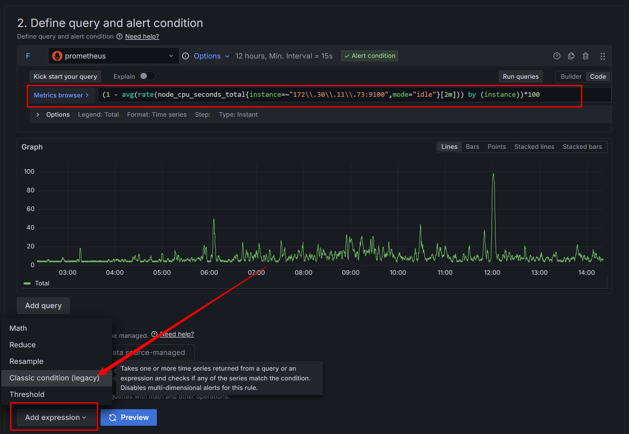Choose Resample expression from menu
The image size is (629, 434).
pos(57,361)
